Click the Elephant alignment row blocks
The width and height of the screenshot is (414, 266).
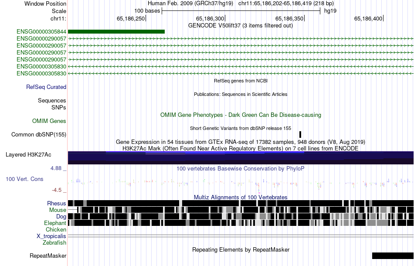[241, 223]
